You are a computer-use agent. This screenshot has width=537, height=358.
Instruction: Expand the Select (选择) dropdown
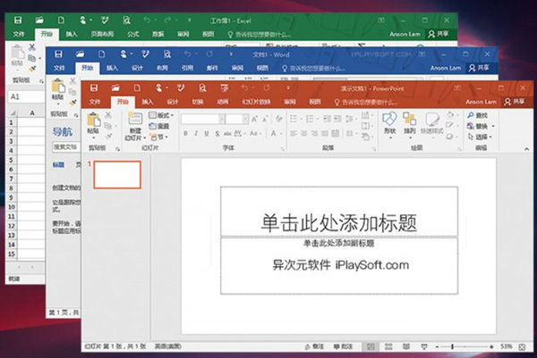[x=481, y=137]
